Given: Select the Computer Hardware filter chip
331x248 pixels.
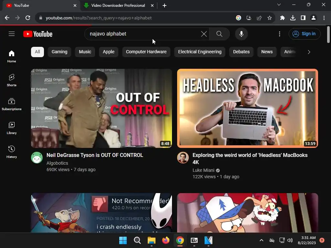Looking at the screenshot, I should pos(146,52).
